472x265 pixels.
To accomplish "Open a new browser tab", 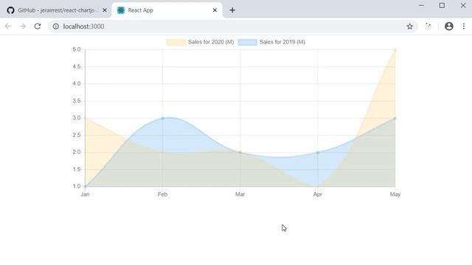I will [232, 10].
